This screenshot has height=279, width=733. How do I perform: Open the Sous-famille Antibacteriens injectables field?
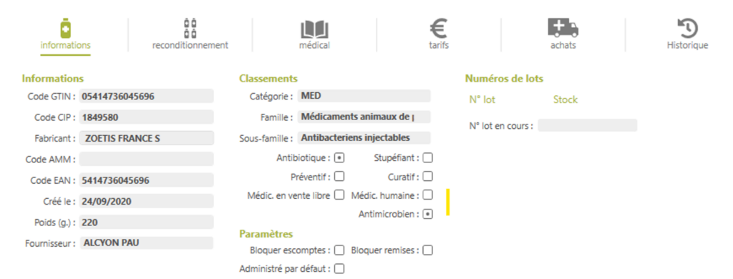(x=364, y=138)
